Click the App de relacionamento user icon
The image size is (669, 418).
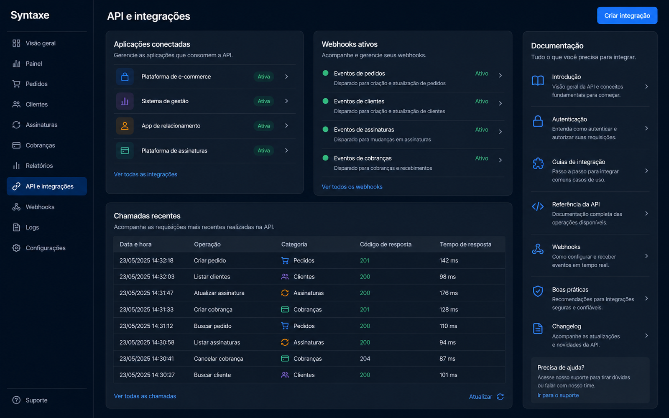pos(125,126)
